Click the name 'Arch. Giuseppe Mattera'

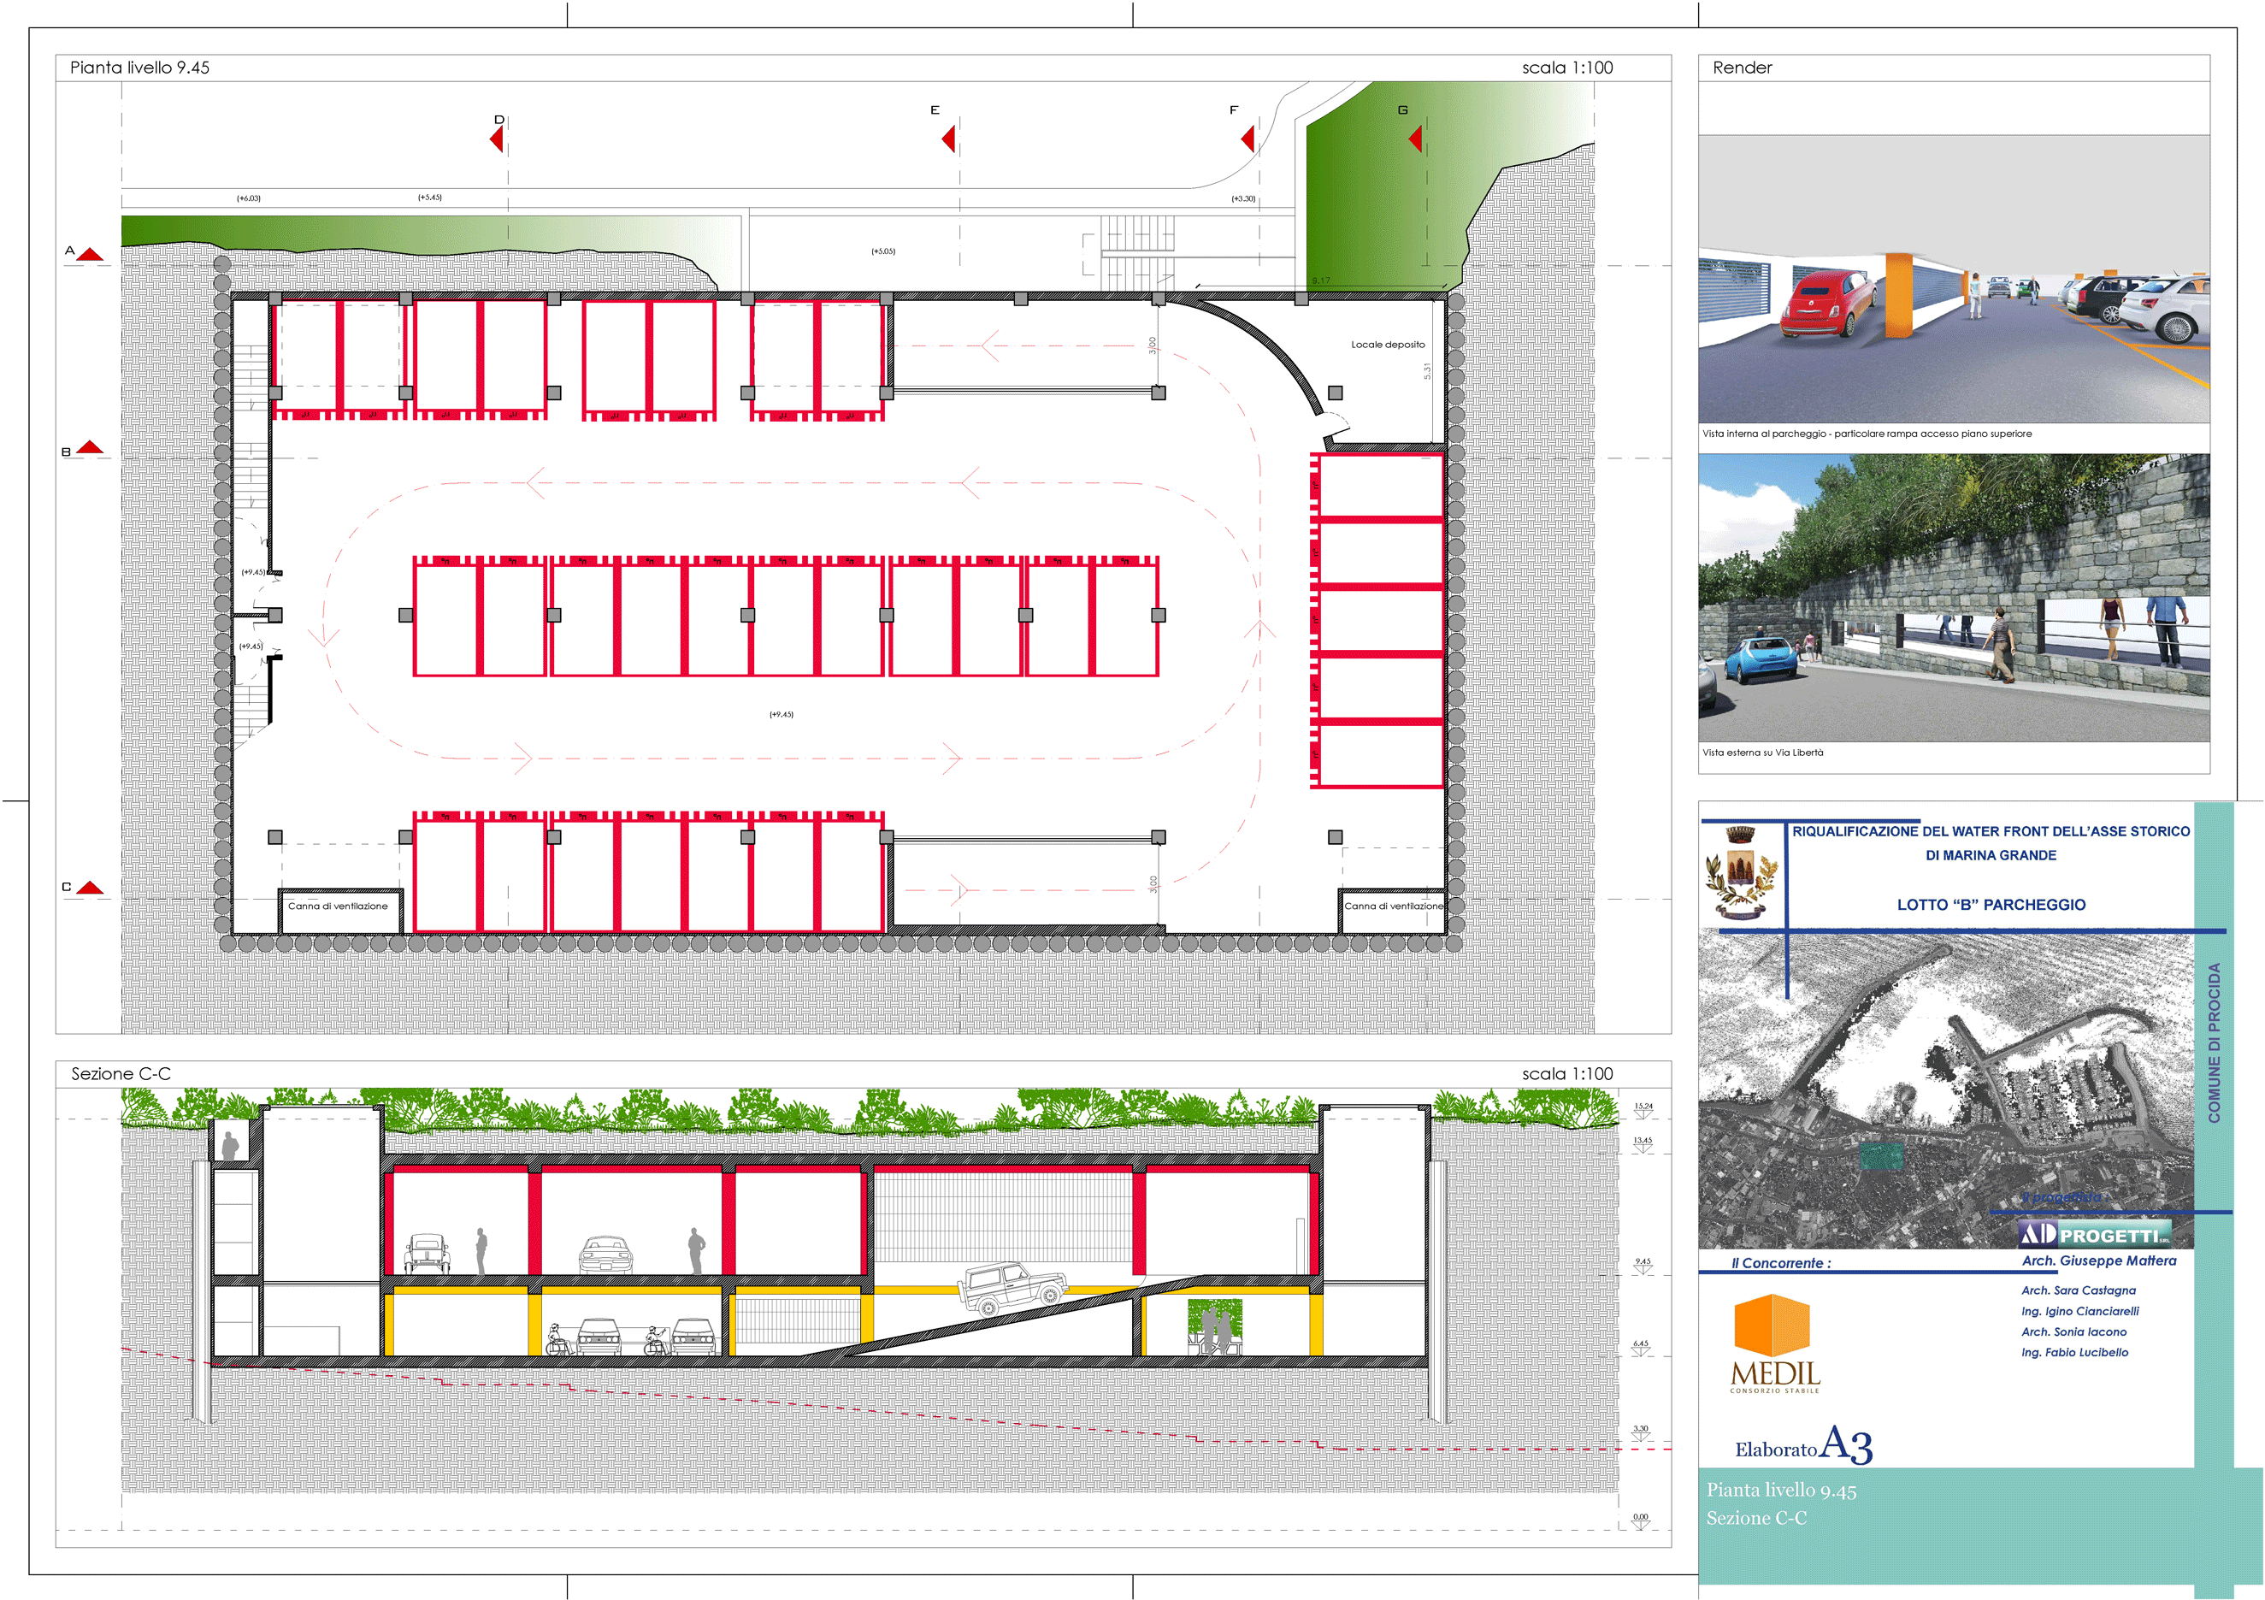pos(2099,1261)
